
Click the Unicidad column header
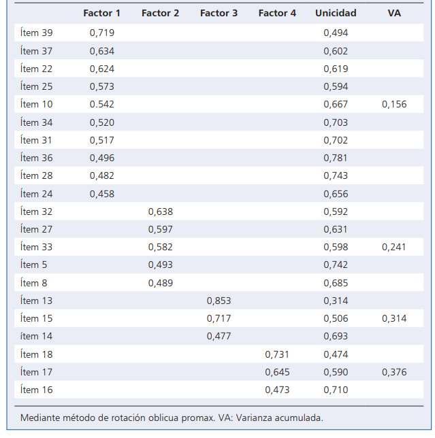336,13
